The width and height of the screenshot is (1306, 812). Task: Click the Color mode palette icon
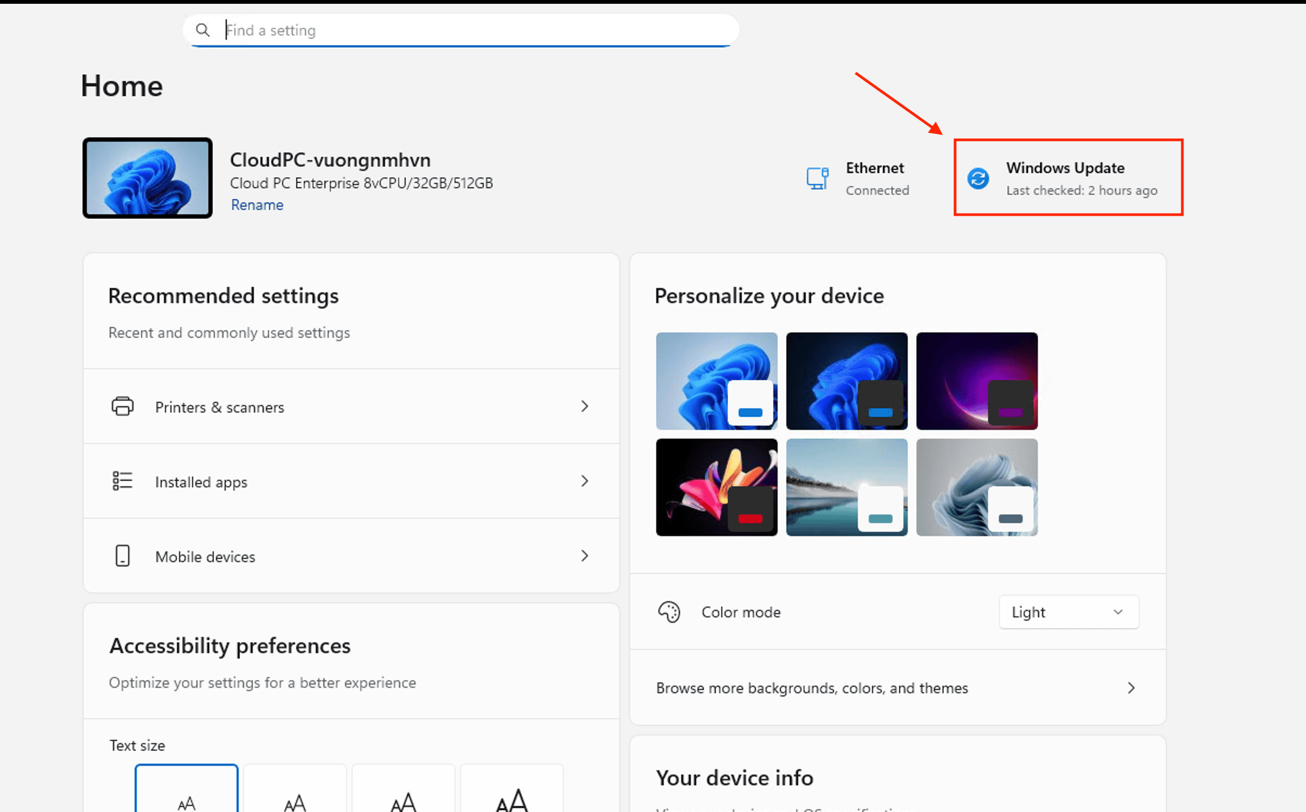point(669,612)
